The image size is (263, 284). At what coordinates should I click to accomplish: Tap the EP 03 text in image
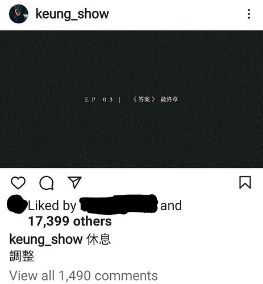(99, 99)
